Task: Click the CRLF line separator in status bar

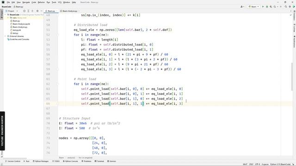Action: [x=251, y=164]
